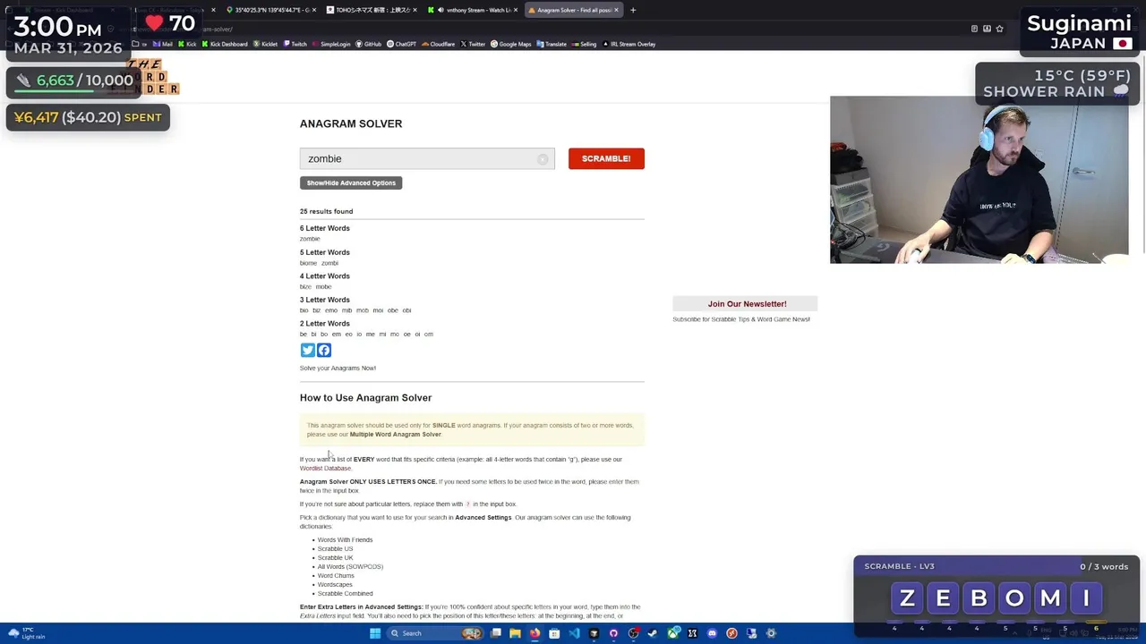Click the SCRAMBLE! button
The image size is (1146, 644).
click(606, 158)
